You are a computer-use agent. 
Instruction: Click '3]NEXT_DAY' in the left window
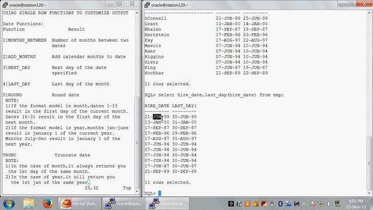[16, 68]
